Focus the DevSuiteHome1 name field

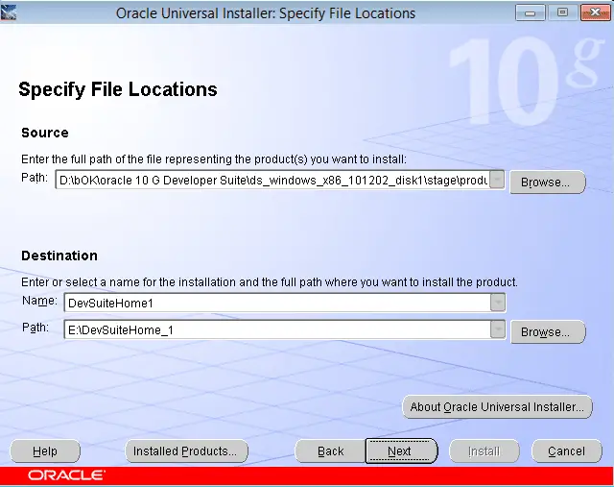[277, 303]
